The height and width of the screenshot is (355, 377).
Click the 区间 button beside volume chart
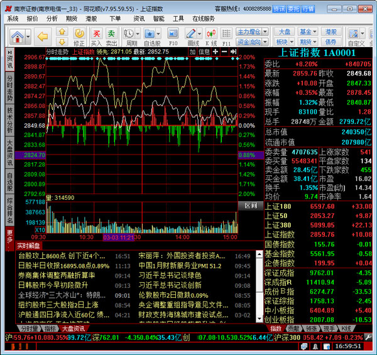(x=251, y=205)
